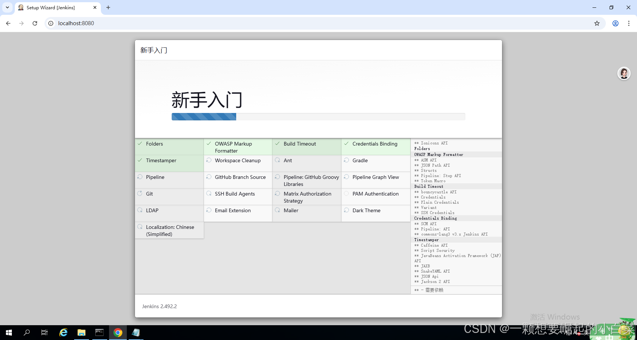Click the spinner icon beside LDAP
The height and width of the screenshot is (340, 637).
point(140,210)
